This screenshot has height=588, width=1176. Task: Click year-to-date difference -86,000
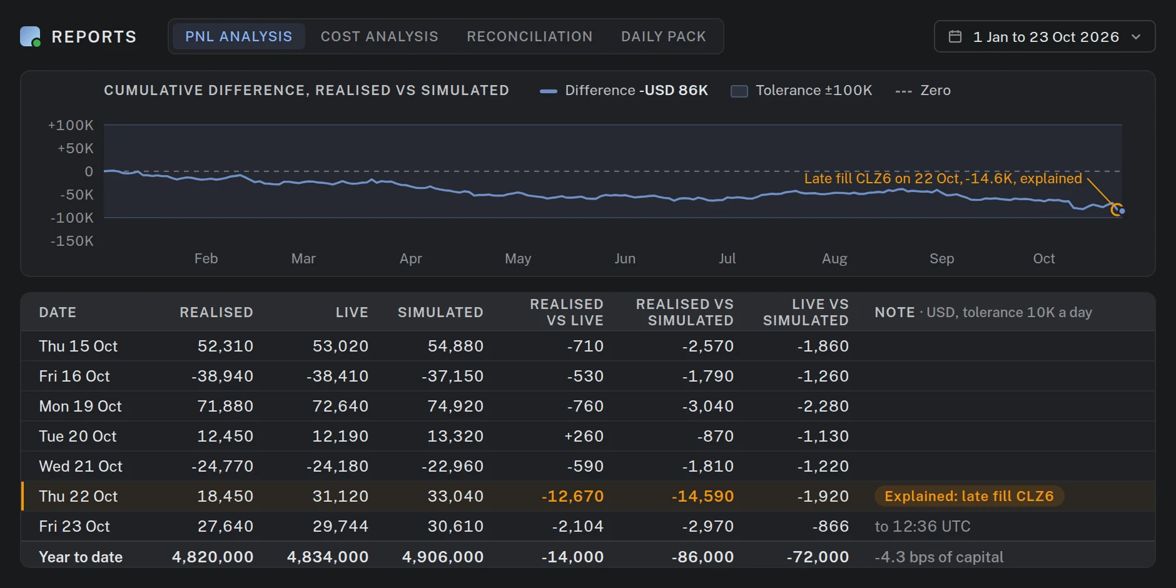pos(702,557)
